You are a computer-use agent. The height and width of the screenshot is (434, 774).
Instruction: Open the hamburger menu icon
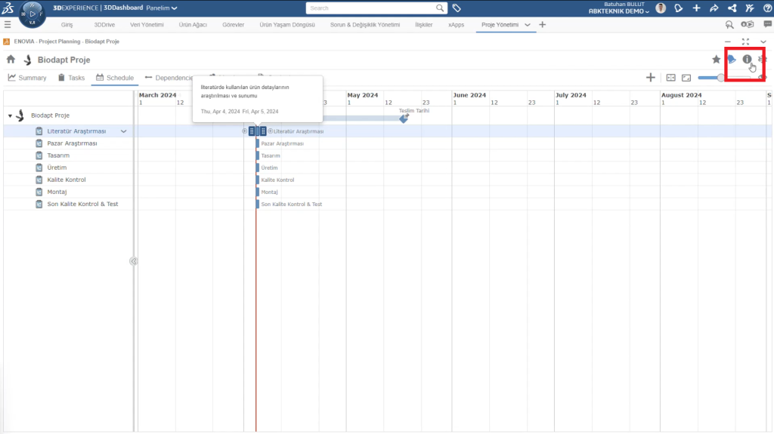tap(8, 25)
